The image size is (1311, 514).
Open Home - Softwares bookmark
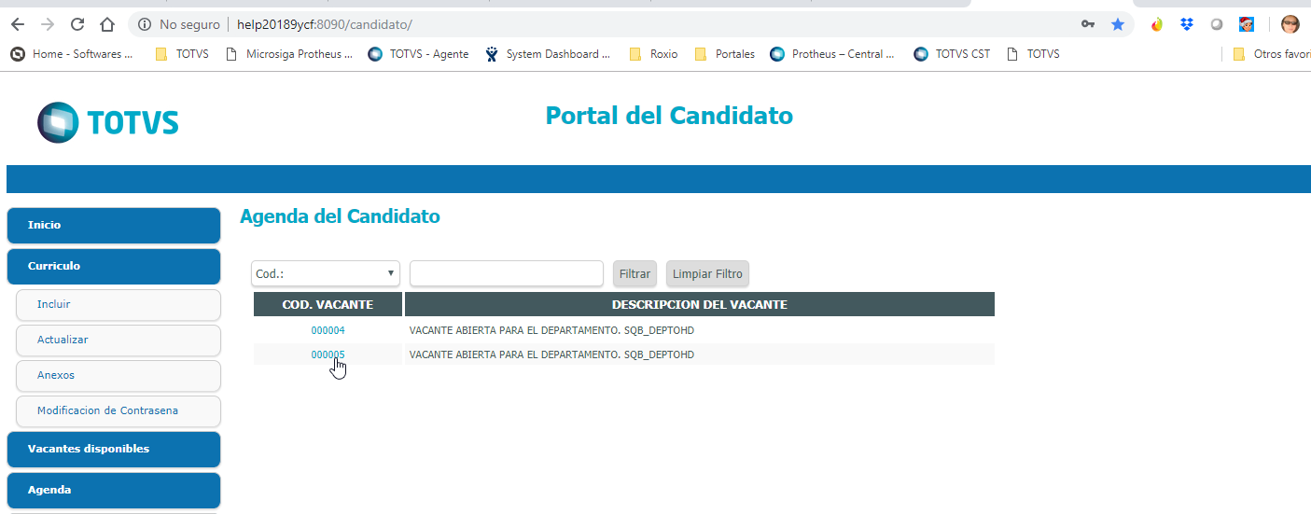point(72,54)
